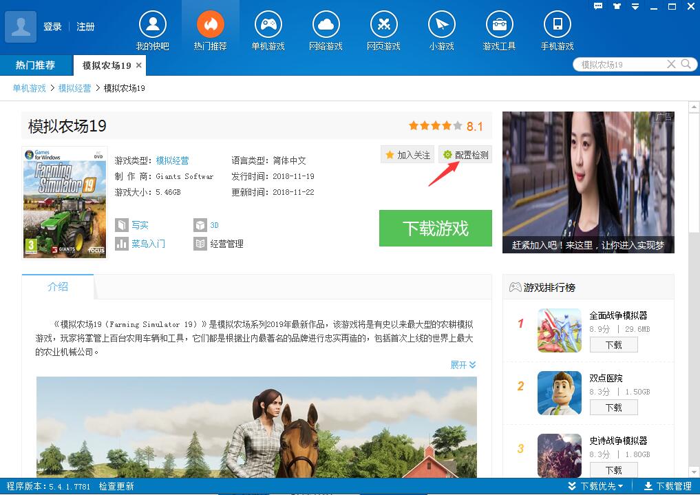Collapse window with double-chevron tray button
The width and height of the screenshot is (700, 495).
coord(635,6)
